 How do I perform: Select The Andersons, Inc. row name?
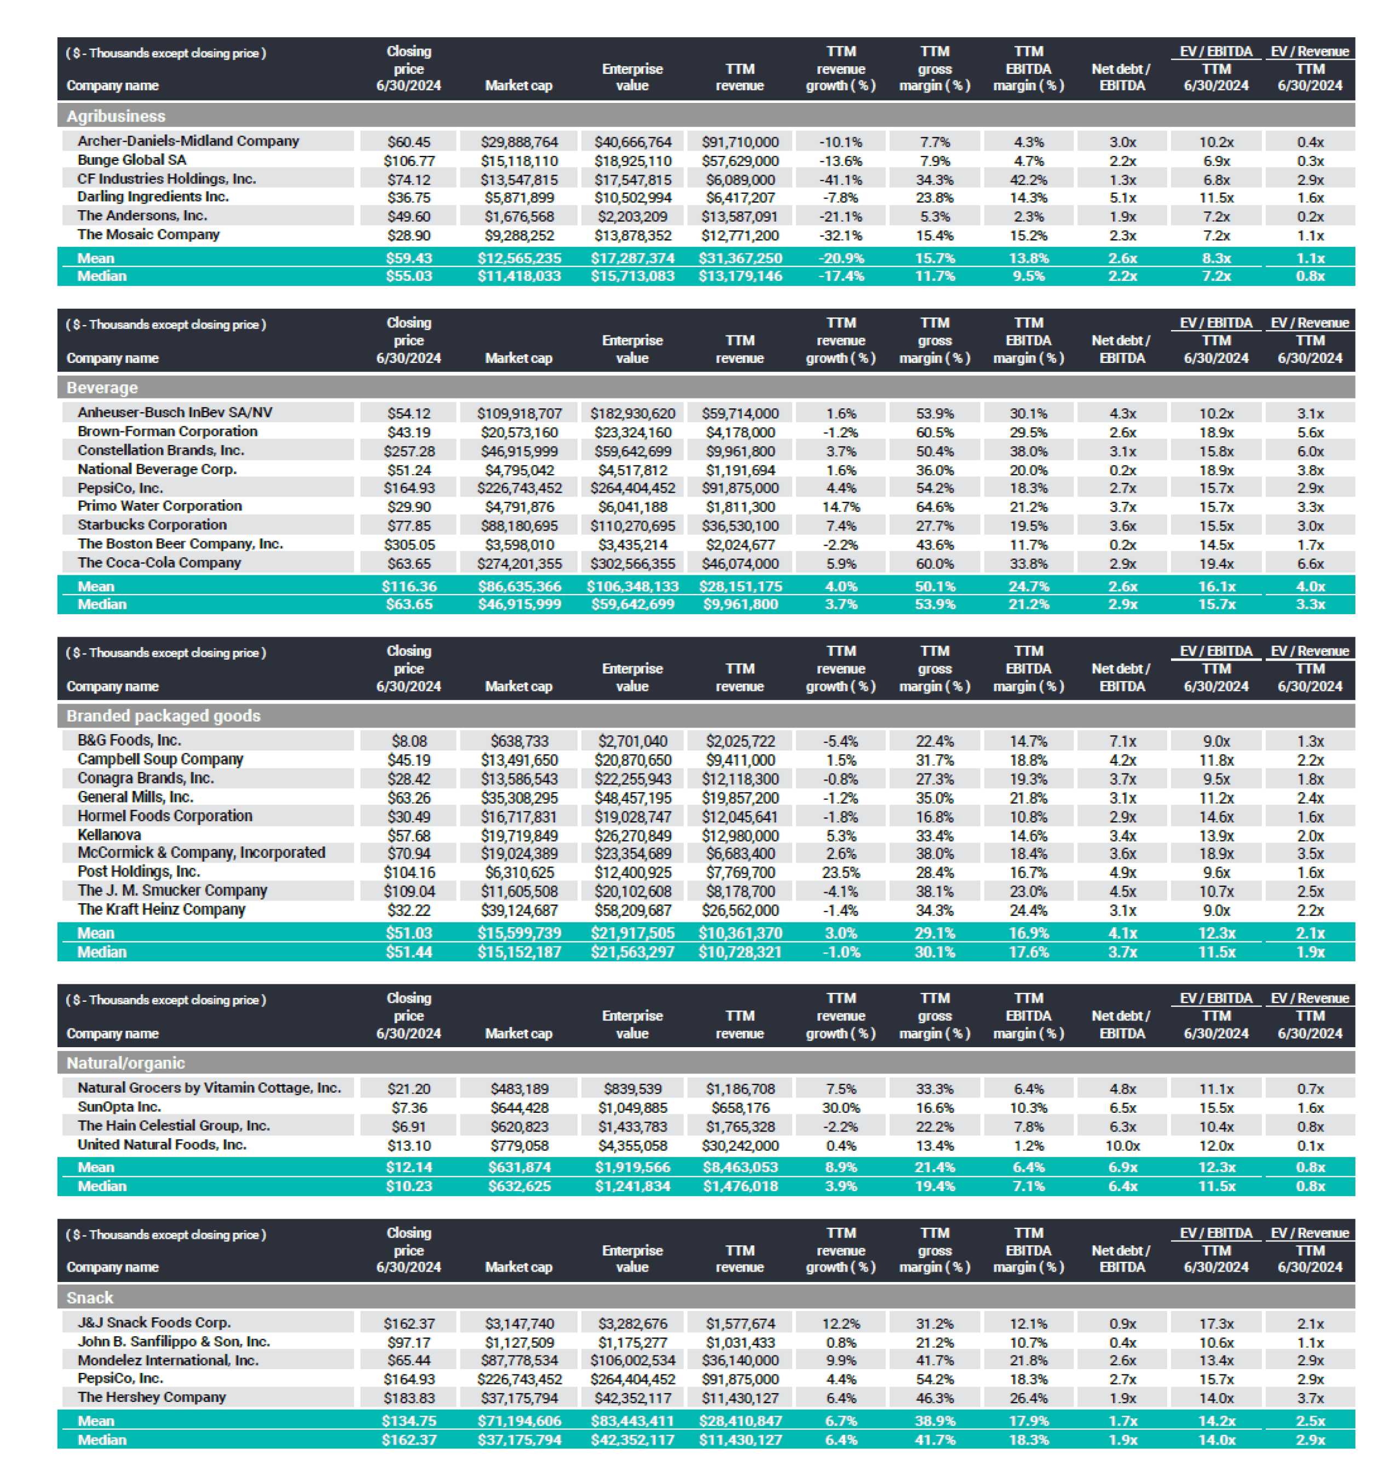[142, 215]
